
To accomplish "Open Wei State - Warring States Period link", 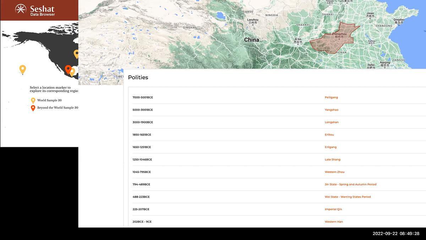I will click(x=348, y=197).
